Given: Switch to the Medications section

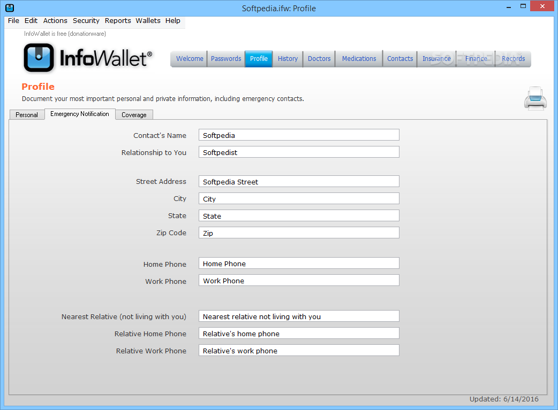Looking at the screenshot, I should click(x=359, y=59).
